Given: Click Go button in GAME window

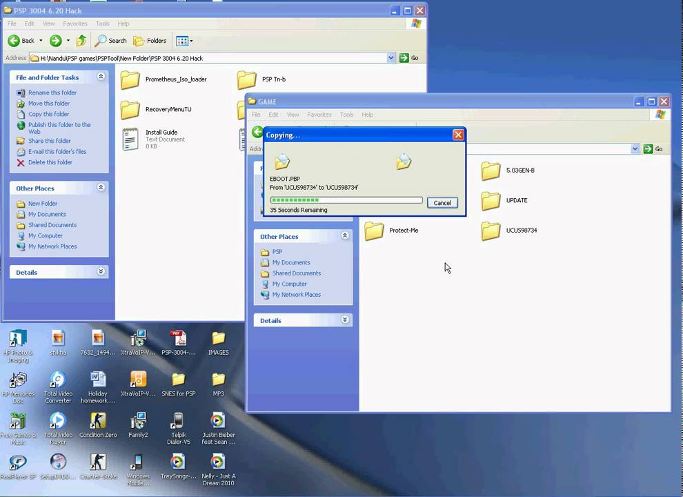Looking at the screenshot, I should pyautogui.click(x=653, y=149).
